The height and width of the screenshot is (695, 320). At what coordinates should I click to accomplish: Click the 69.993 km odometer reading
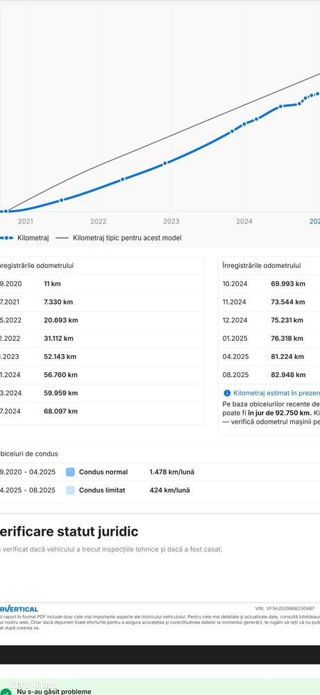pos(288,284)
